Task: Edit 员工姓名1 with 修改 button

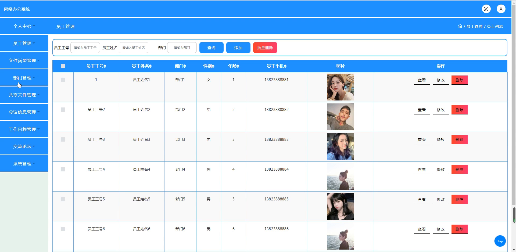Action: pyautogui.click(x=441, y=80)
